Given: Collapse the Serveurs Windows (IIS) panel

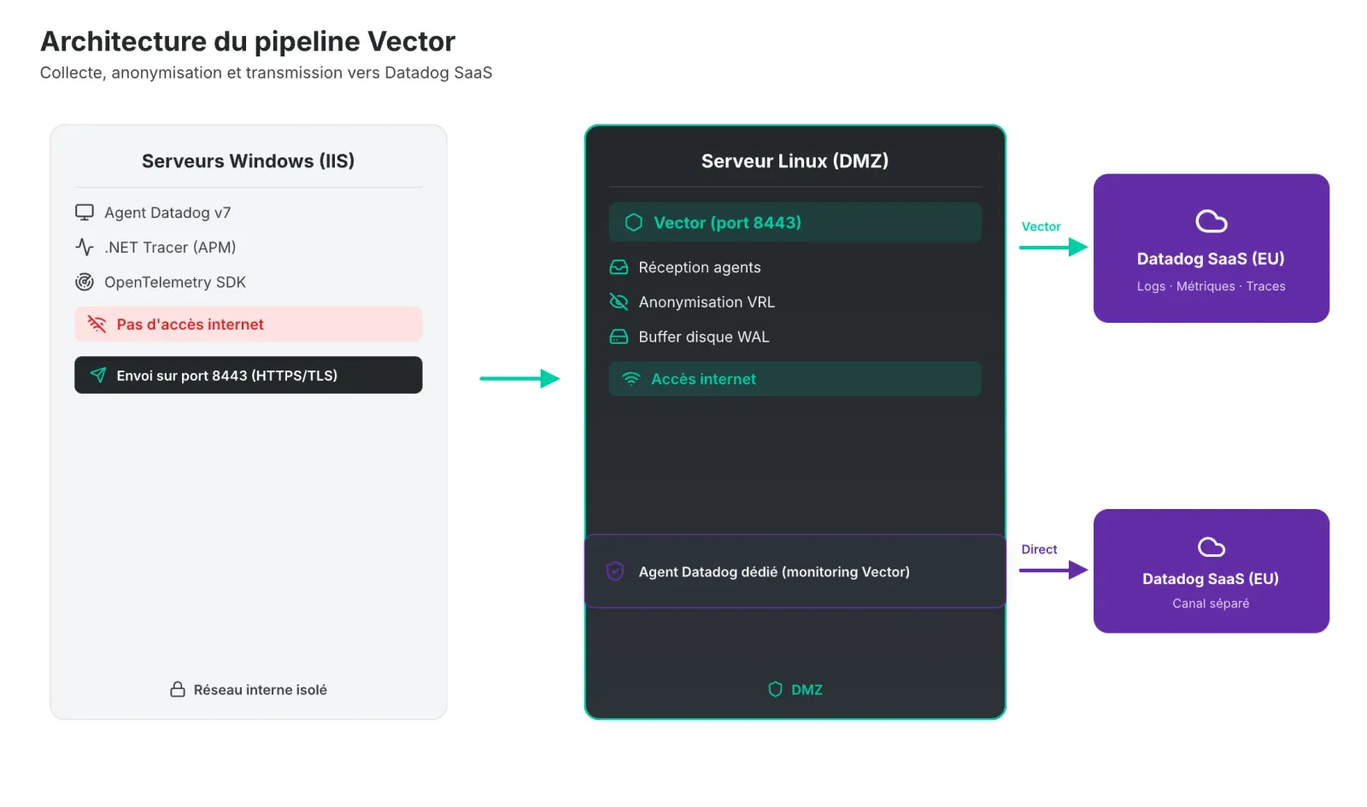Looking at the screenshot, I should pyautogui.click(x=248, y=161).
